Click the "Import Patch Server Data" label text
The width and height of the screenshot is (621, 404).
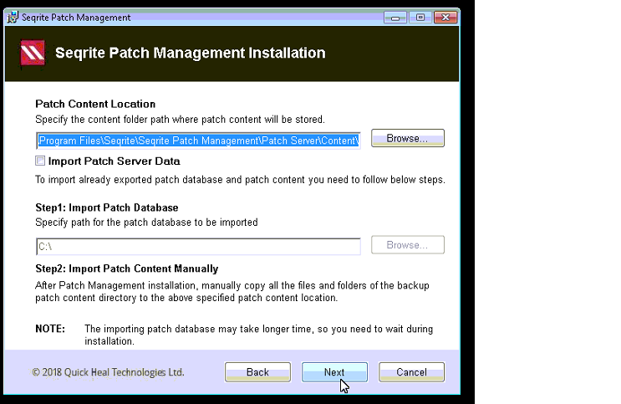[x=114, y=161]
